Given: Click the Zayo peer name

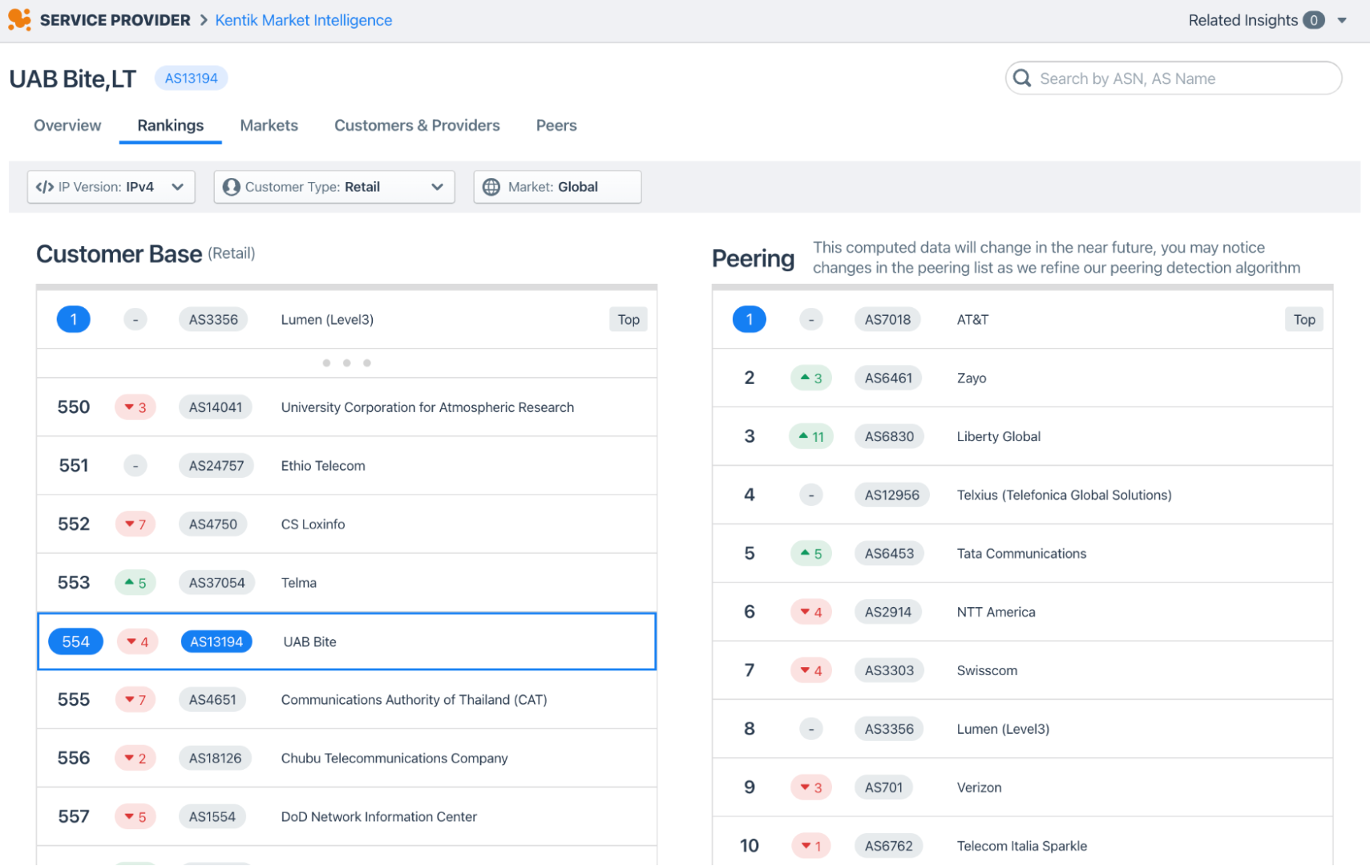Looking at the screenshot, I should pos(972,378).
